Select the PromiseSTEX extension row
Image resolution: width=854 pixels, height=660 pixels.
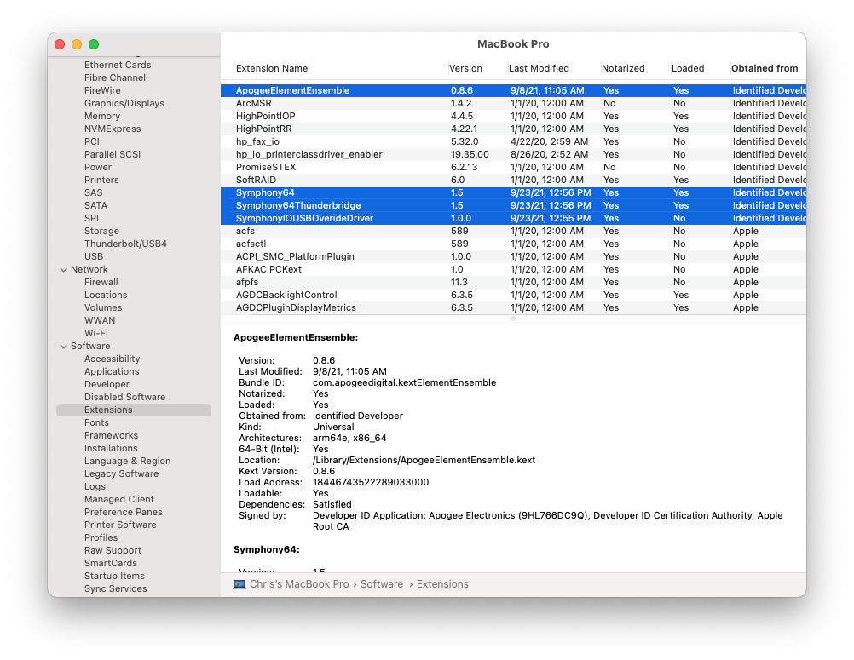tap(513, 168)
